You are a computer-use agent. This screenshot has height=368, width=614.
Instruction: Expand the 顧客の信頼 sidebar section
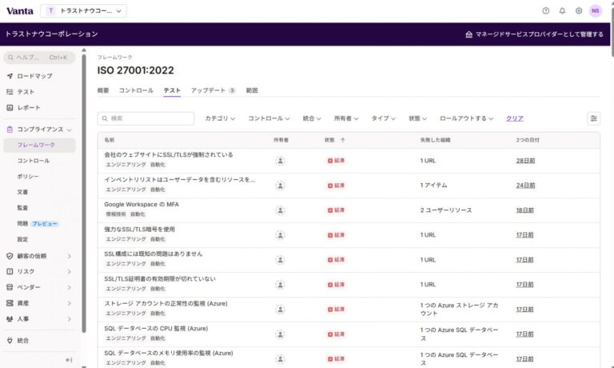tap(70, 256)
